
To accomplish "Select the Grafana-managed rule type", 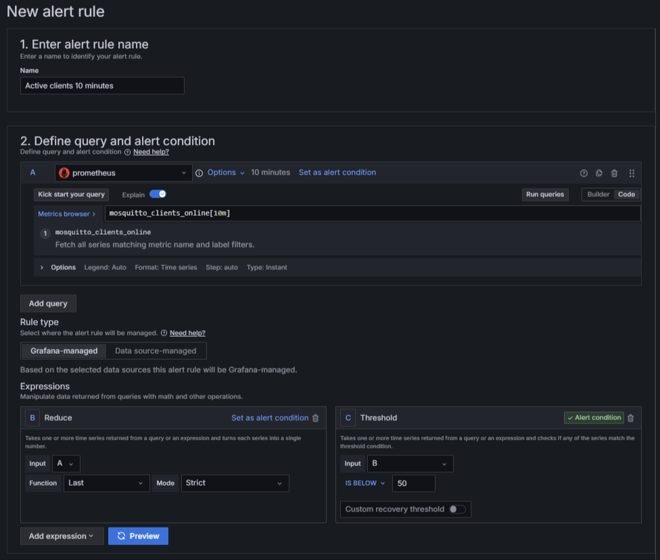I will click(x=63, y=350).
